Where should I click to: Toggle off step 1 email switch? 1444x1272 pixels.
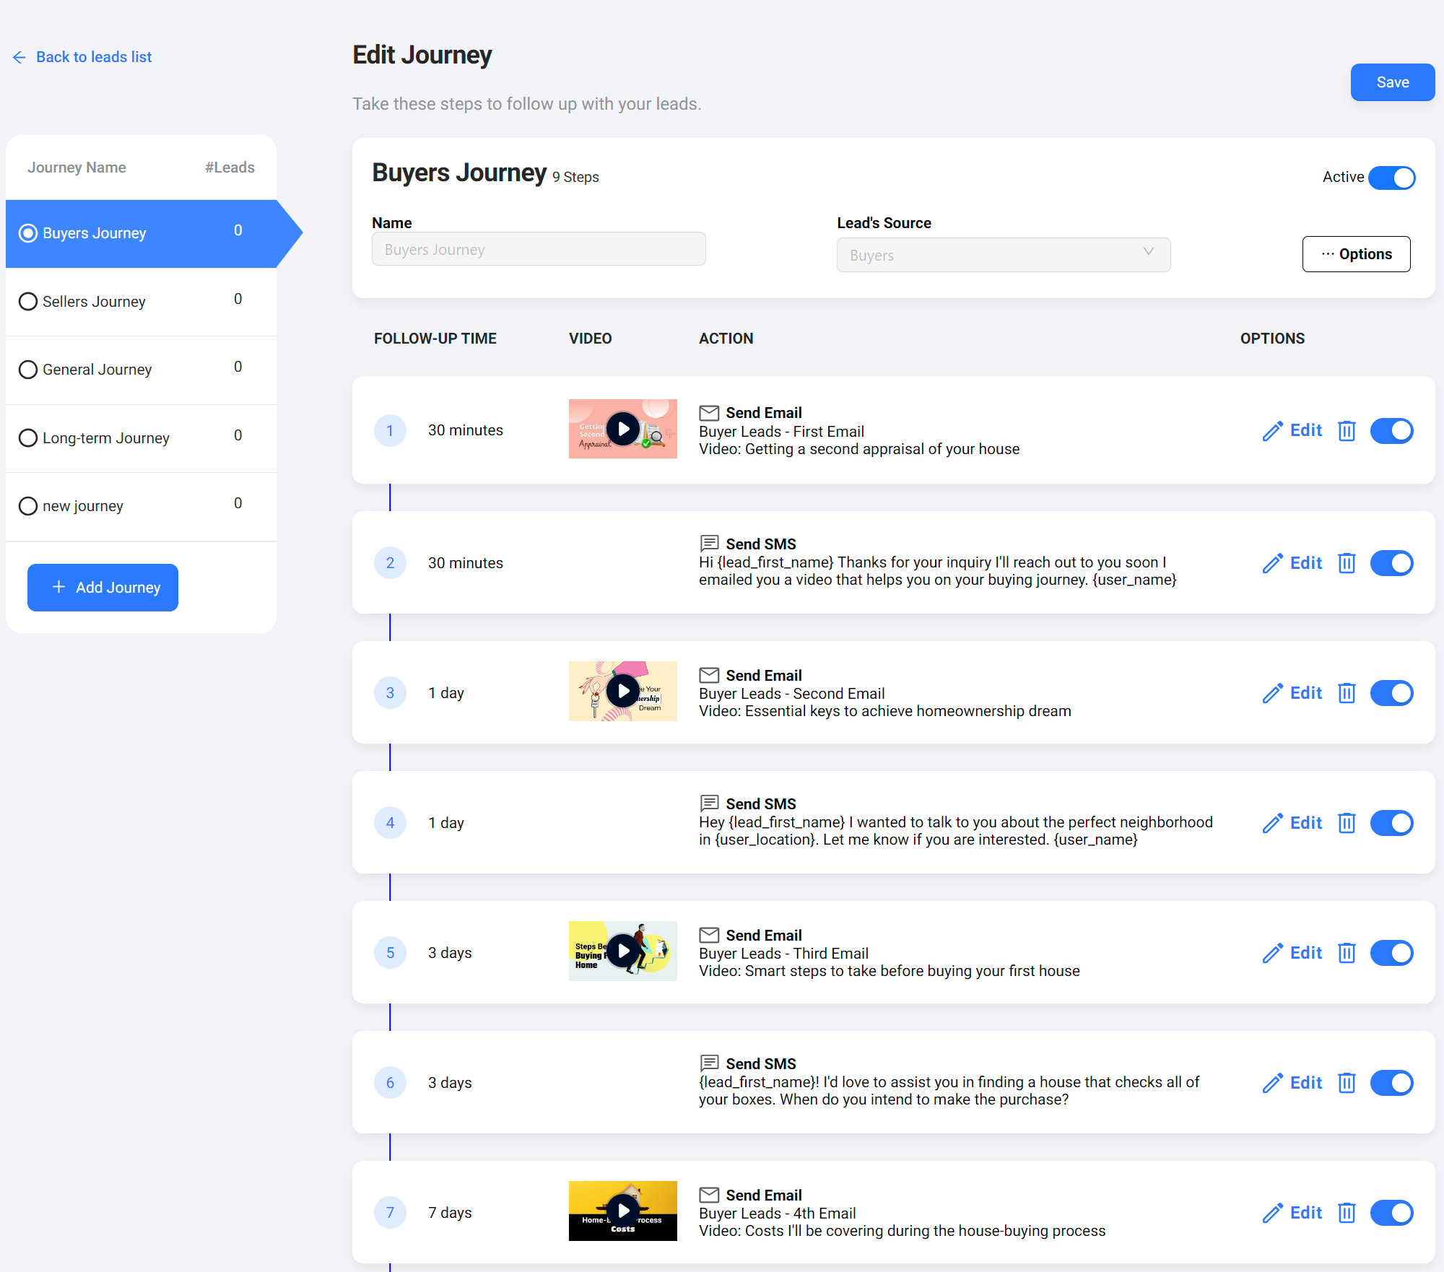click(1391, 431)
